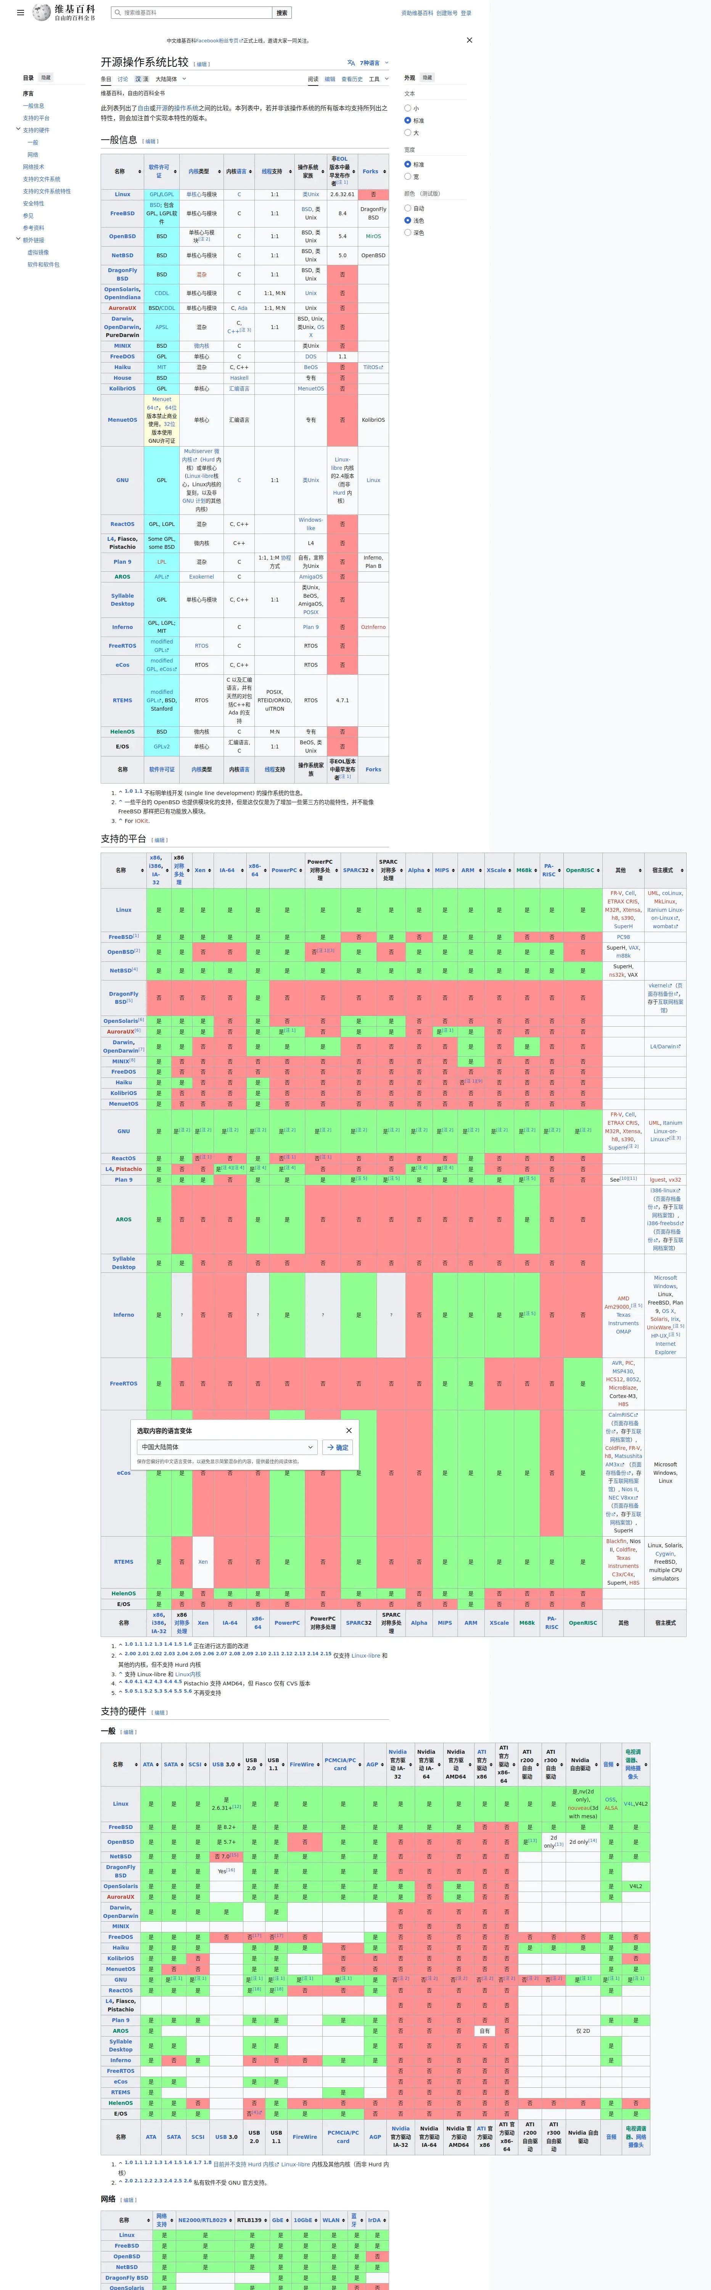711x2290 pixels.
Task: Open the 创建账号 link
Action: click(x=447, y=13)
